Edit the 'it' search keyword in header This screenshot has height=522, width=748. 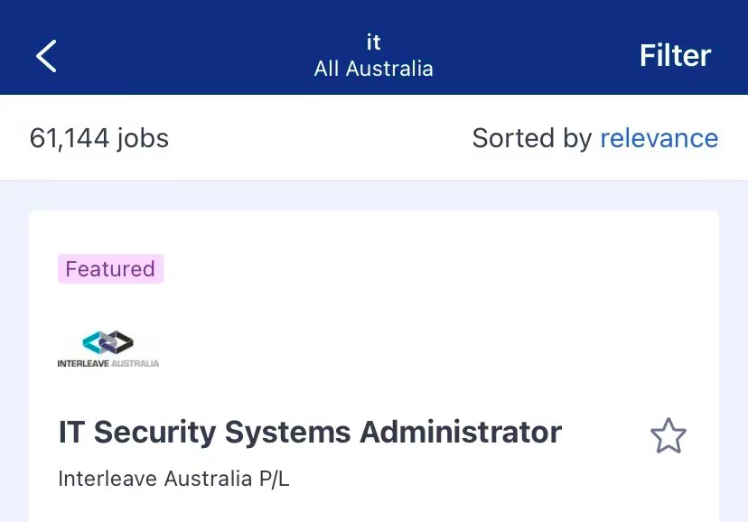[x=373, y=42]
